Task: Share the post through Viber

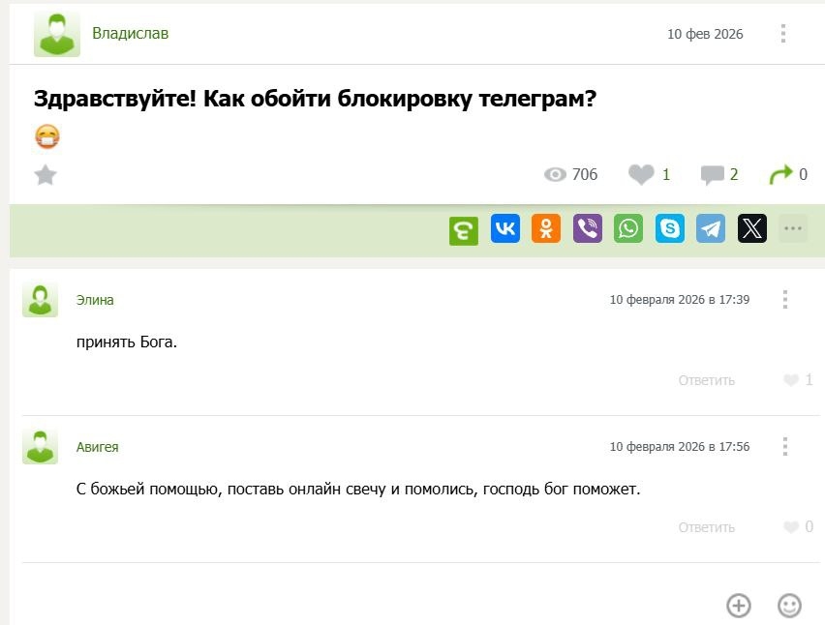Action: coord(588,229)
